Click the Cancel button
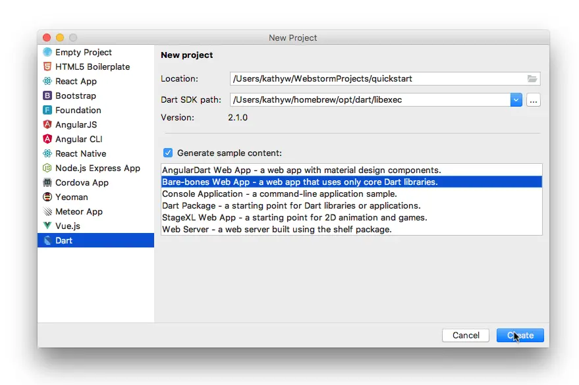Viewport: 579px width, 385px height. click(x=465, y=335)
